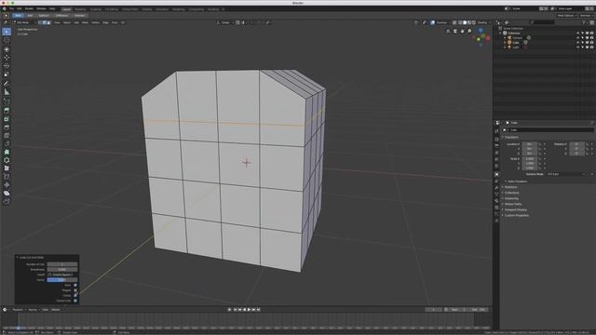Image resolution: width=596 pixels, height=335 pixels.
Task: Select the Select Box tool
Action: coord(7,32)
